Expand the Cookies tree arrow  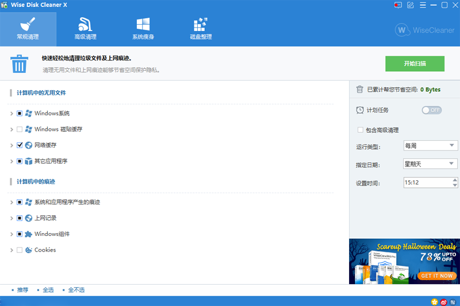click(x=11, y=250)
